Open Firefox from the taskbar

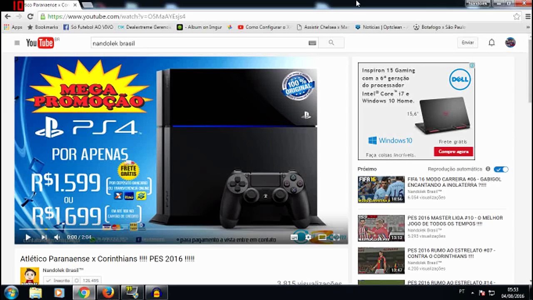click(x=108, y=293)
